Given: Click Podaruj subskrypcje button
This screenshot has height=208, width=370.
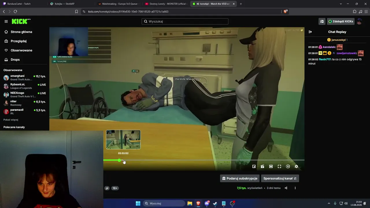Looking at the screenshot, I should pos(239,178).
